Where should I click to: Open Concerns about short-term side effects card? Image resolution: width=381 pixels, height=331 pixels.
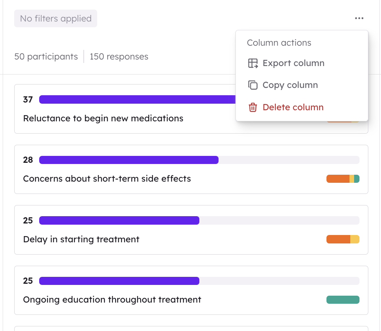pyautogui.click(x=107, y=179)
